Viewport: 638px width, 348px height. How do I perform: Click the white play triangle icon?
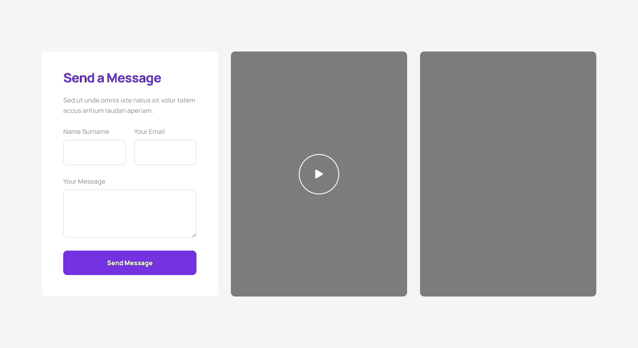319,174
